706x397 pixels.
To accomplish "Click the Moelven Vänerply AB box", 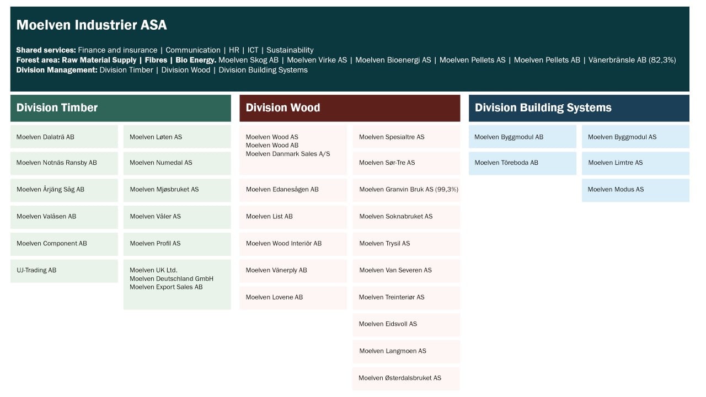I will tap(293, 271).
